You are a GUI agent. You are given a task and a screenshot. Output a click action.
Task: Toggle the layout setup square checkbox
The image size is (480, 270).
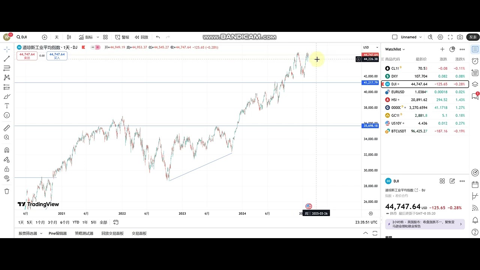point(394,37)
